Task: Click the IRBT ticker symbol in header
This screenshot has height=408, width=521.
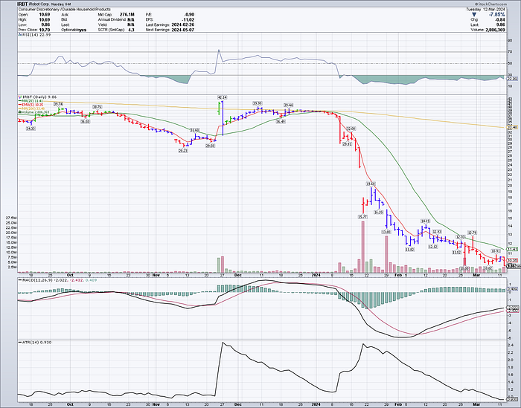Action: click(x=23, y=4)
